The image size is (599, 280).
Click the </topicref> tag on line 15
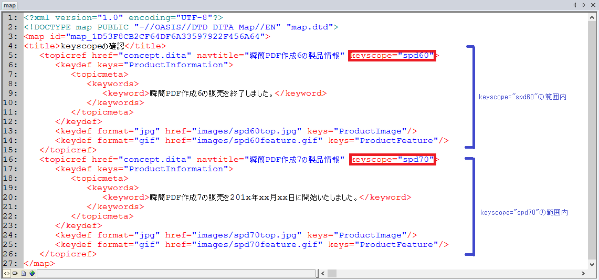tap(68, 150)
